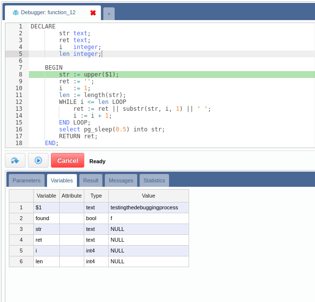The image size is (315, 302).
Task: Open the Result tab
Action: 91,180
